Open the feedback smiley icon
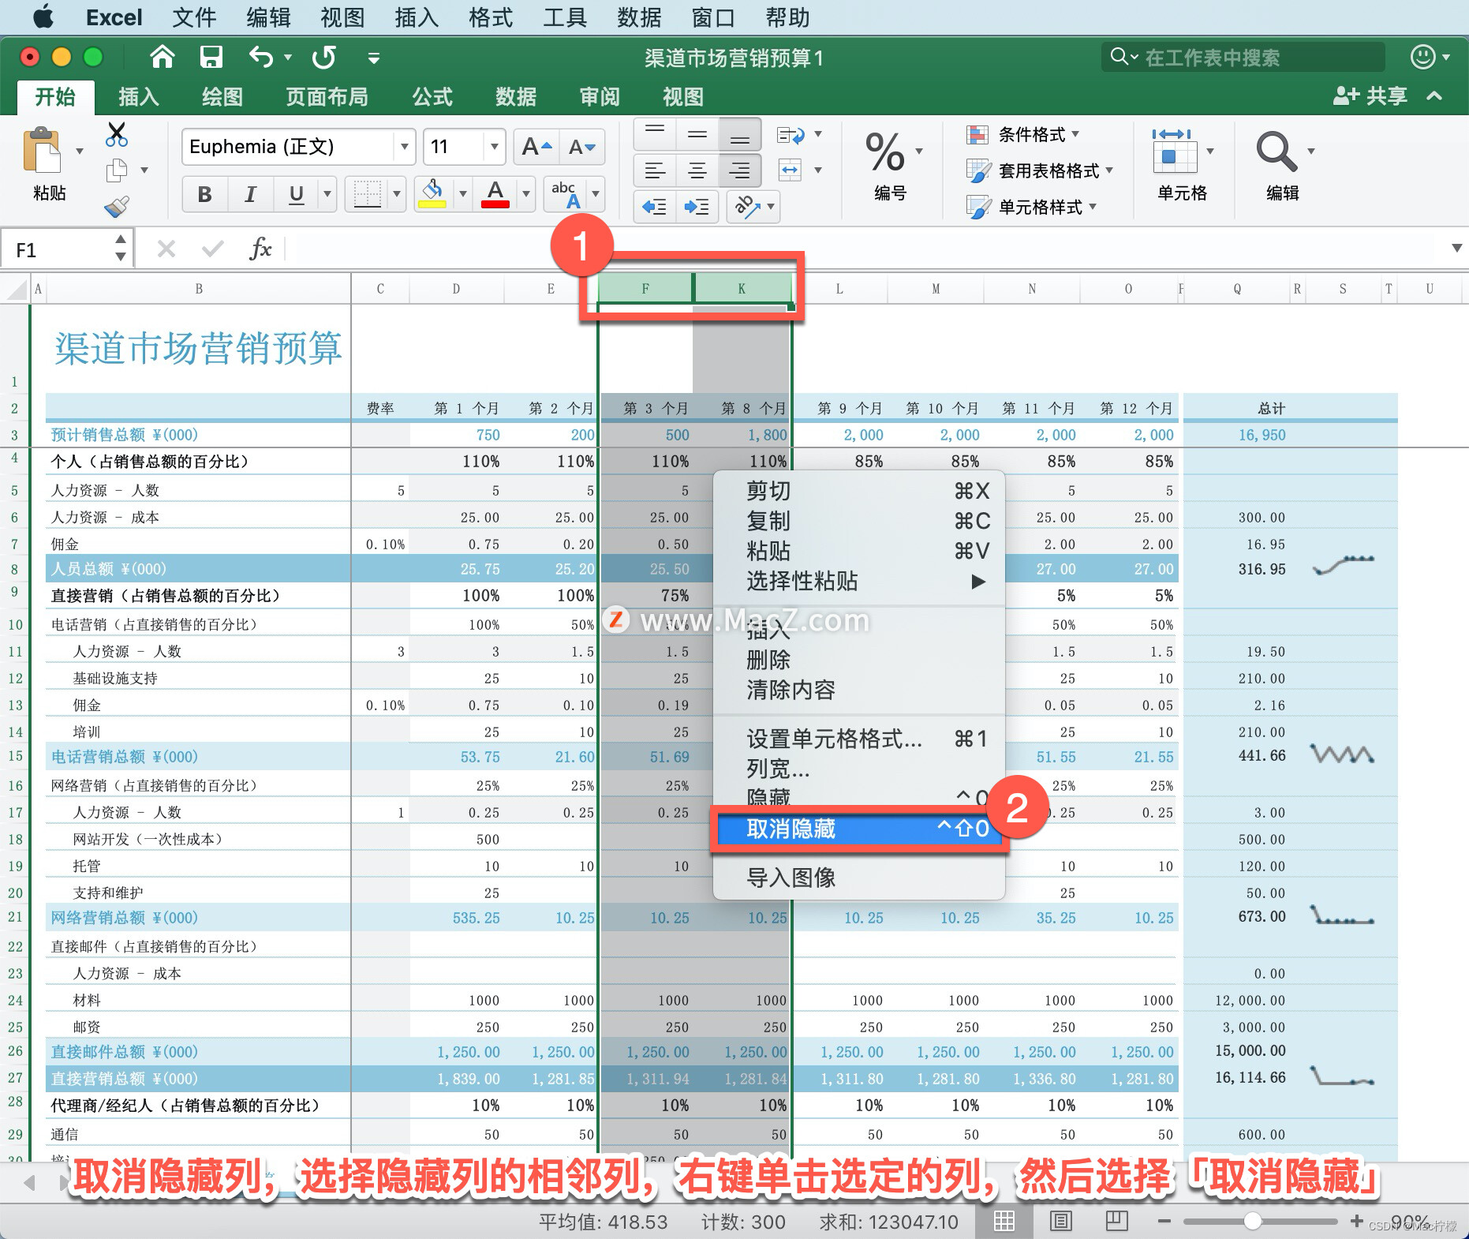 1422,57
